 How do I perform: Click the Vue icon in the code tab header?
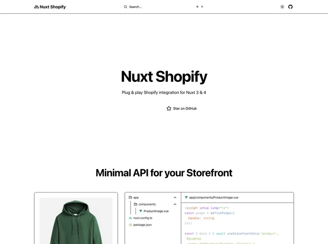tap(186, 197)
